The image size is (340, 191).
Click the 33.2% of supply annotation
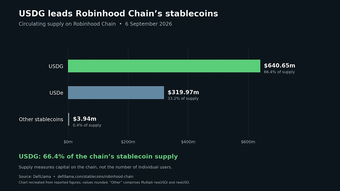(183, 98)
